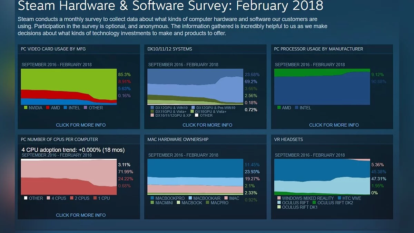The height and width of the screenshot is (233, 414).
Task: Click the DX10/11/12 systems area chart
Action: [x=195, y=87]
